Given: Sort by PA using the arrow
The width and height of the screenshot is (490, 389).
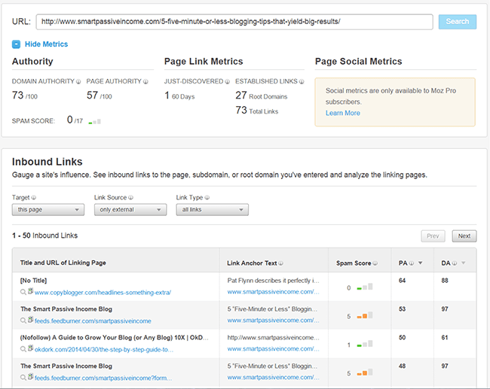Looking at the screenshot, I should (x=421, y=263).
